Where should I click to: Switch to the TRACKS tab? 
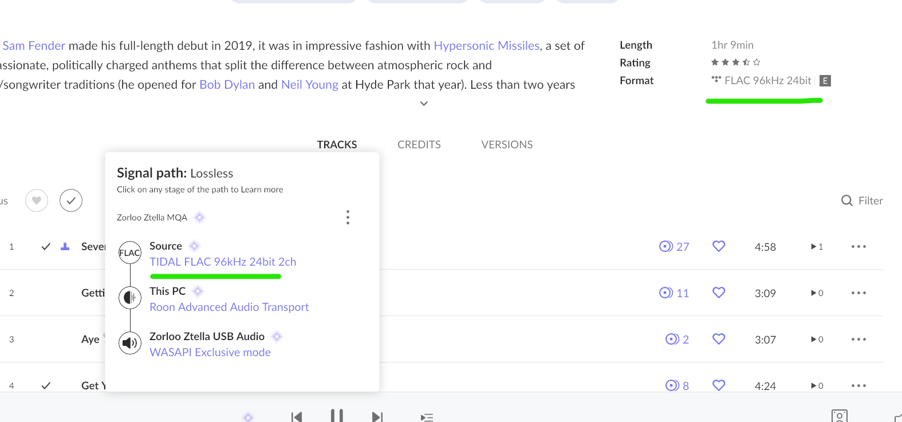click(337, 145)
